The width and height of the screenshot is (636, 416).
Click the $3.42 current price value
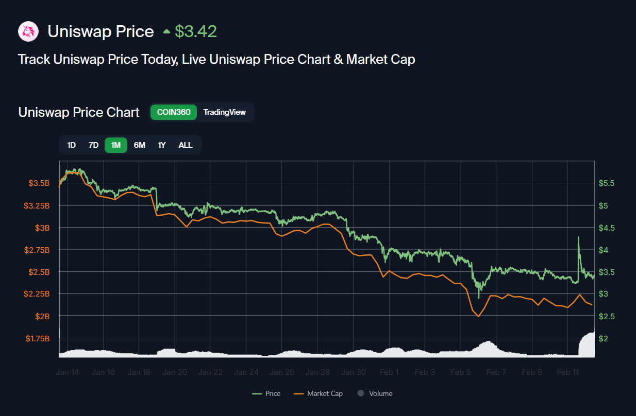(196, 31)
